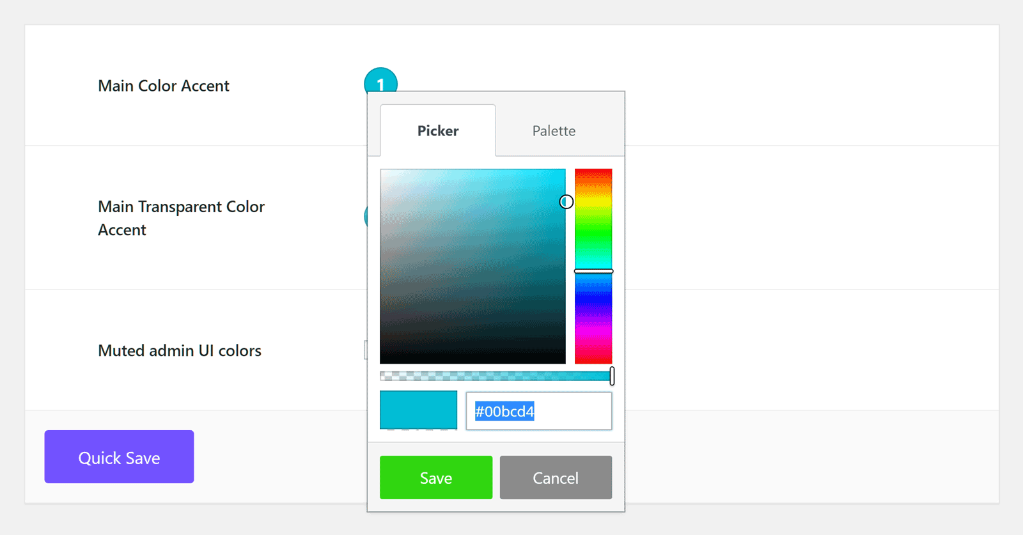This screenshot has height=535, width=1023.
Task: Click the hex color input field
Action: click(538, 411)
